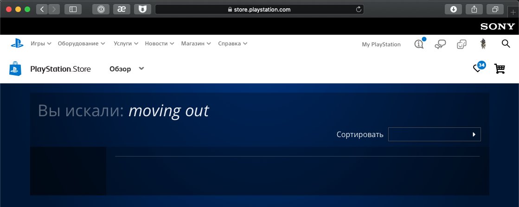Click the store.playstation.com address bar

pyautogui.click(x=259, y=9)
